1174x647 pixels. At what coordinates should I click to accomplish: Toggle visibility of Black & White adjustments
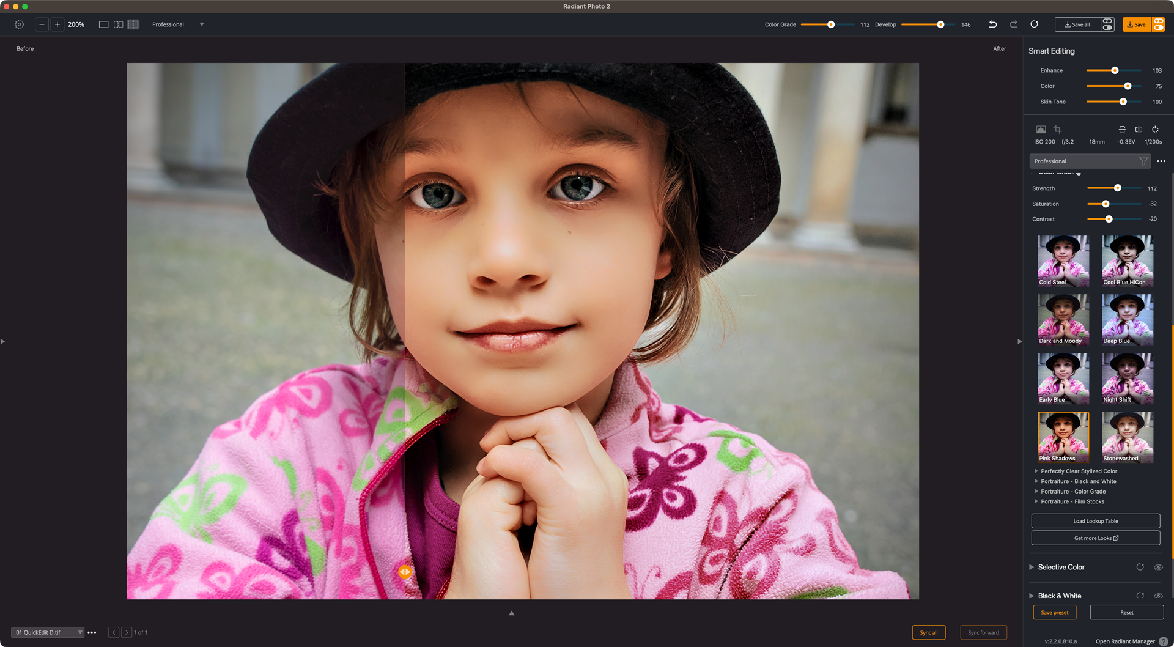click(1159, 596)
